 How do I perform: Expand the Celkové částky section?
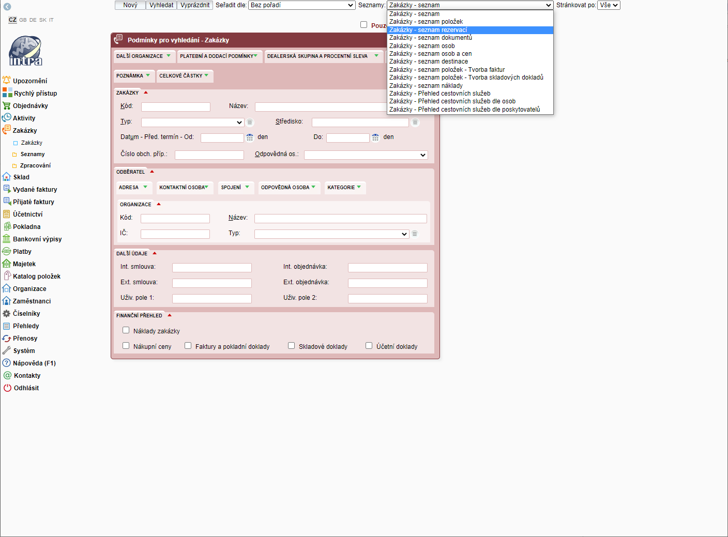(x=184, y=76)
